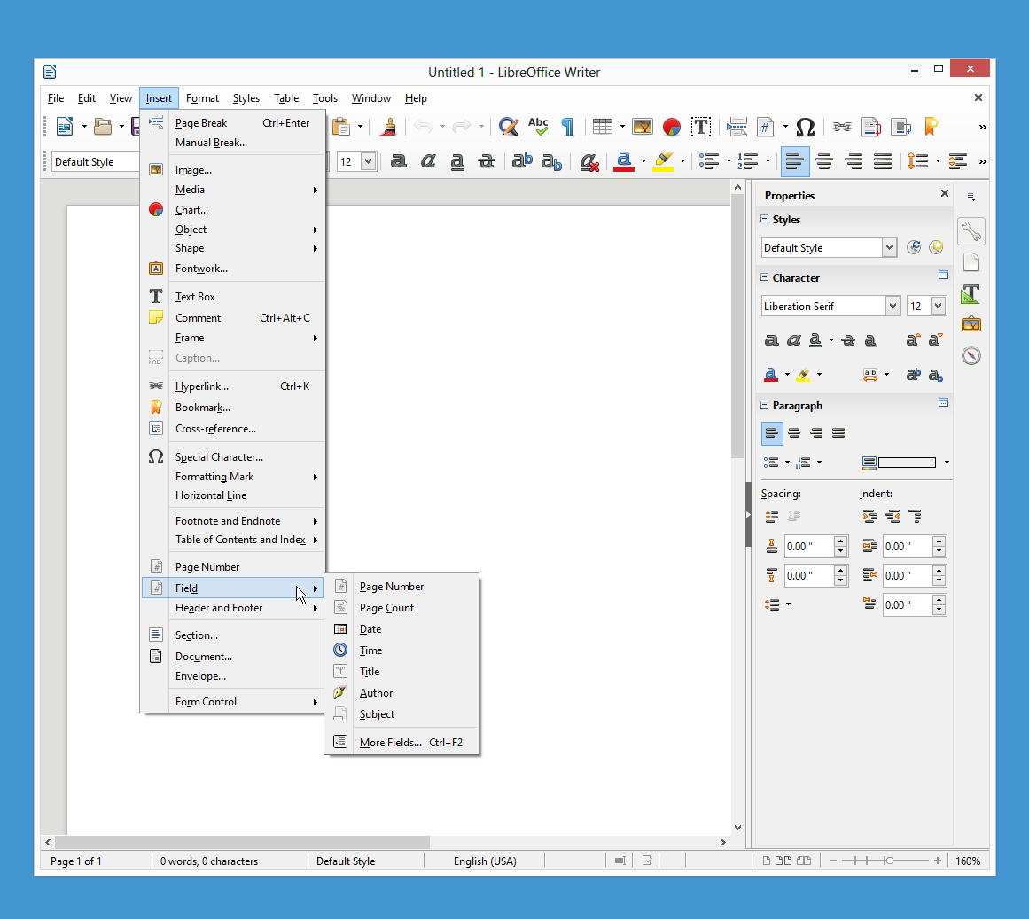Open More Fields… entry

[402, 742]
